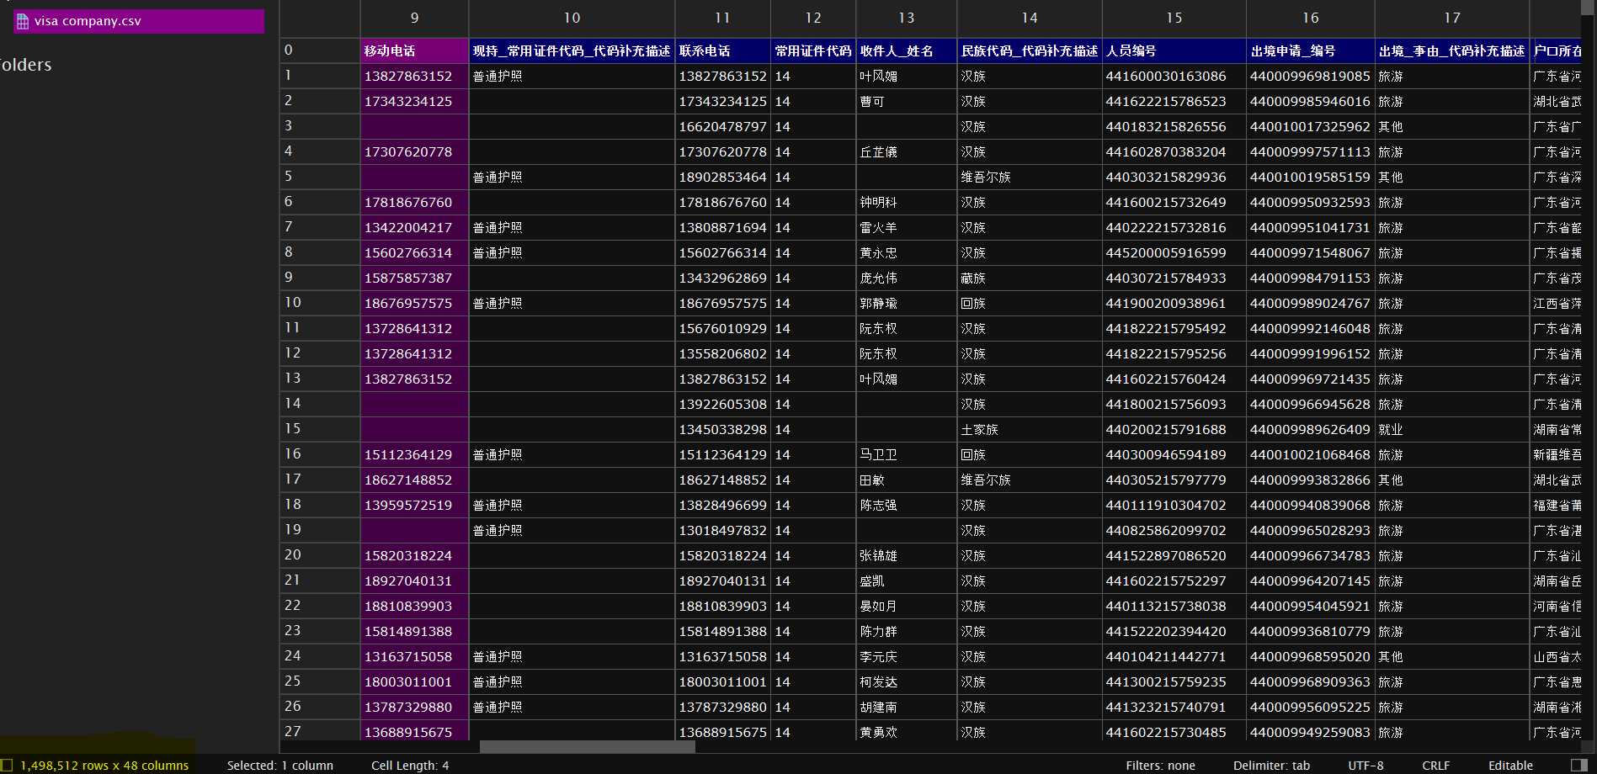Select column header 16
The height and width of the screenshot is (774, 1597).
1311,18
